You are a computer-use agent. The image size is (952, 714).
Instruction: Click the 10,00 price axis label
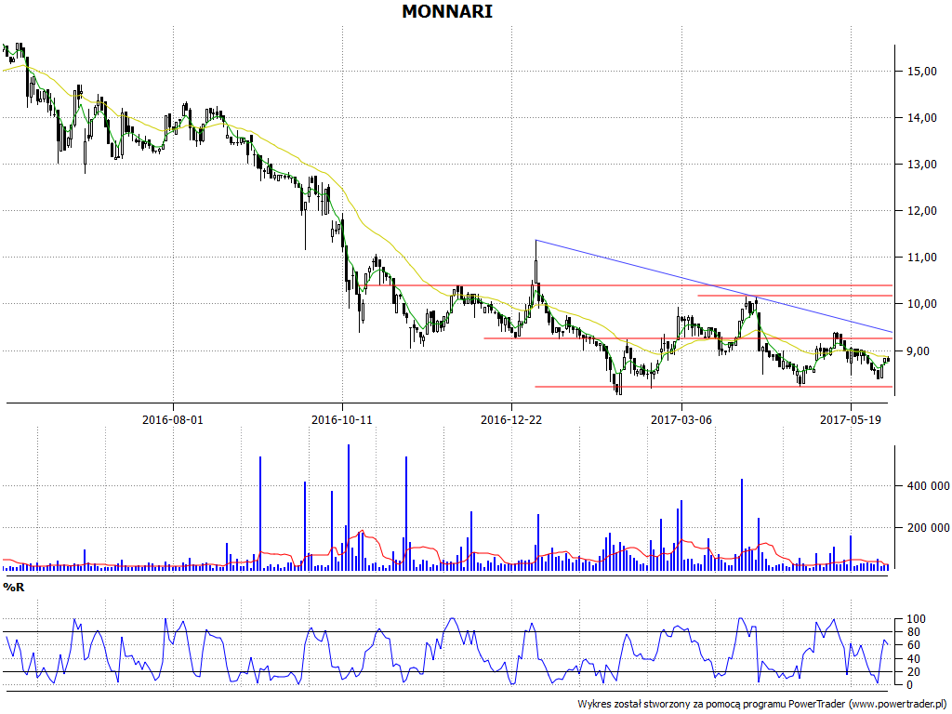921,304
